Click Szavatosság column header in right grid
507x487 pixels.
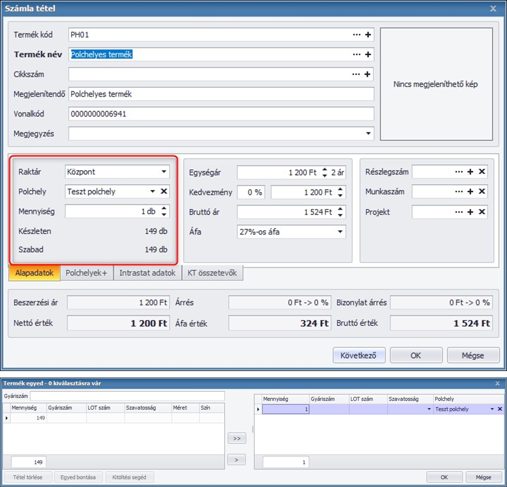click(x=410, y=399)
